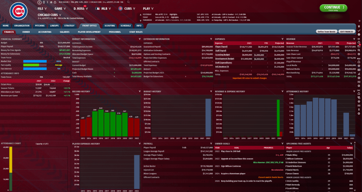Click the Chicago Cubs team logo
Screen dimensions: 362x192
click(18, 12)
